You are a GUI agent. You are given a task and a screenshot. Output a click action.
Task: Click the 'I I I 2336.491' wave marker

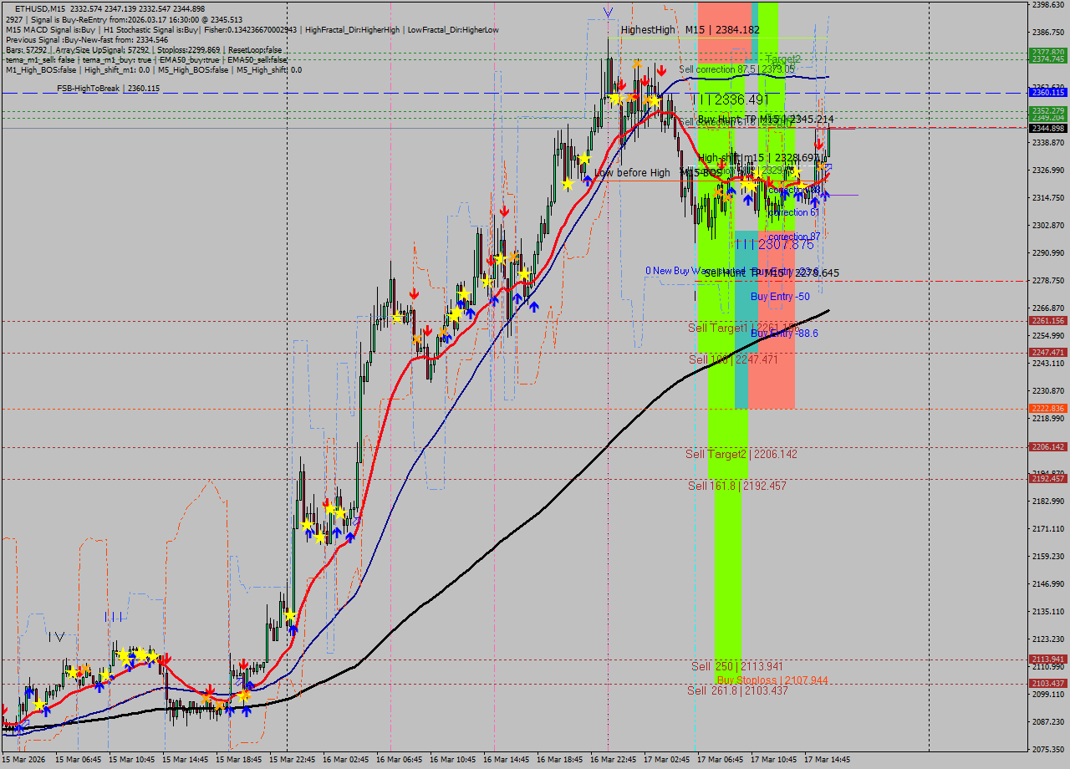(x=730, y=99)
